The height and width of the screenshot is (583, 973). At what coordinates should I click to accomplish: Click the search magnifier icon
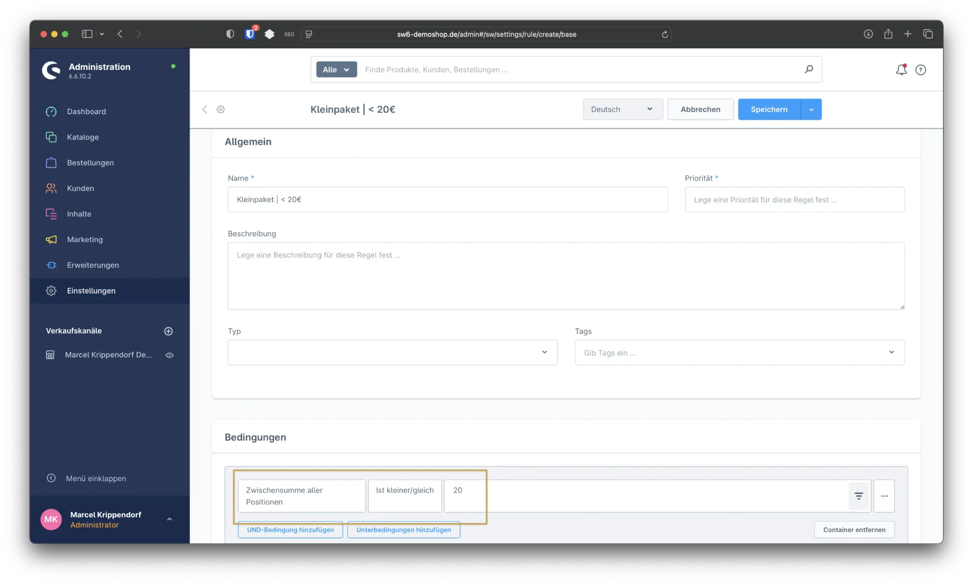tap(809, 69)
